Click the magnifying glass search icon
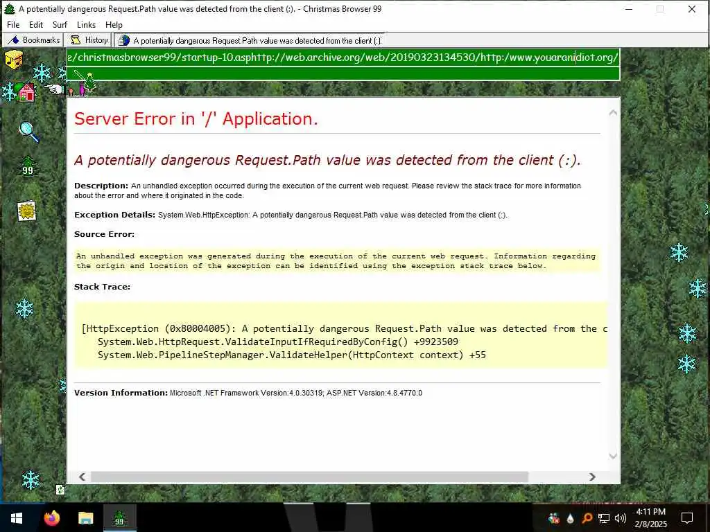 [x=29, y=132]
